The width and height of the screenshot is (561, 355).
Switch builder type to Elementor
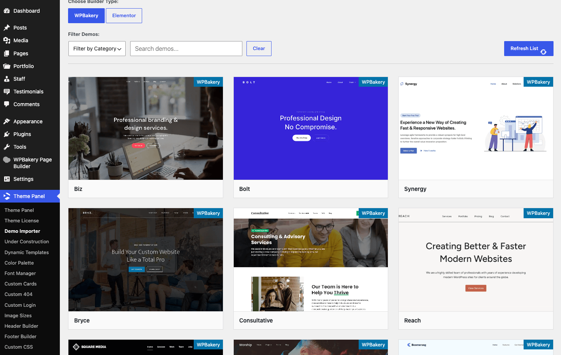point(124,16)
